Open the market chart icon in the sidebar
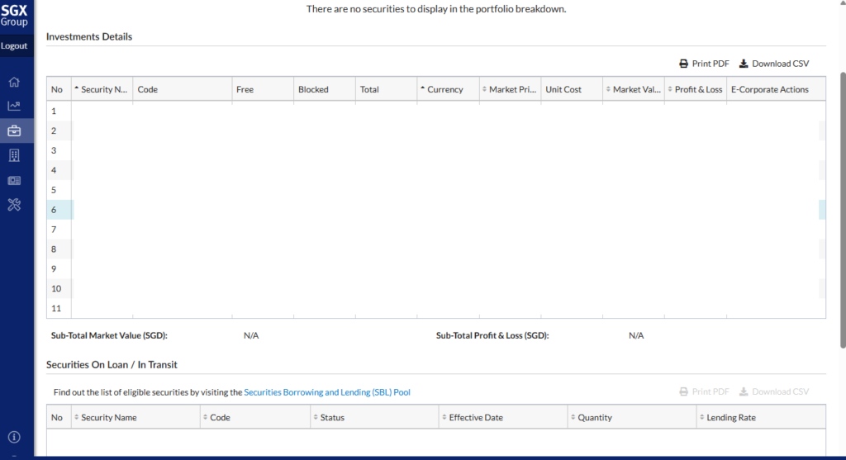 tap(14, 106)
